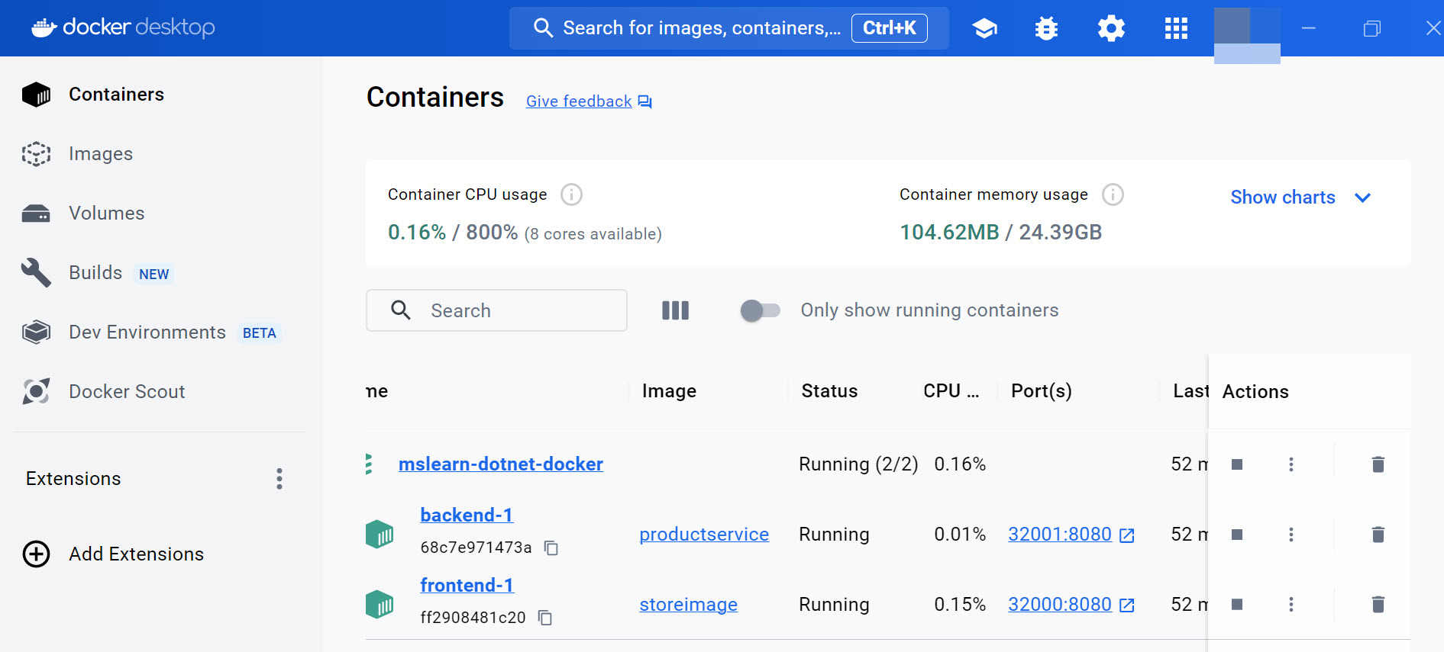Copy container ID 68c7e971473a
Screen dimensions: 1444x652
[x=551, y=548]
